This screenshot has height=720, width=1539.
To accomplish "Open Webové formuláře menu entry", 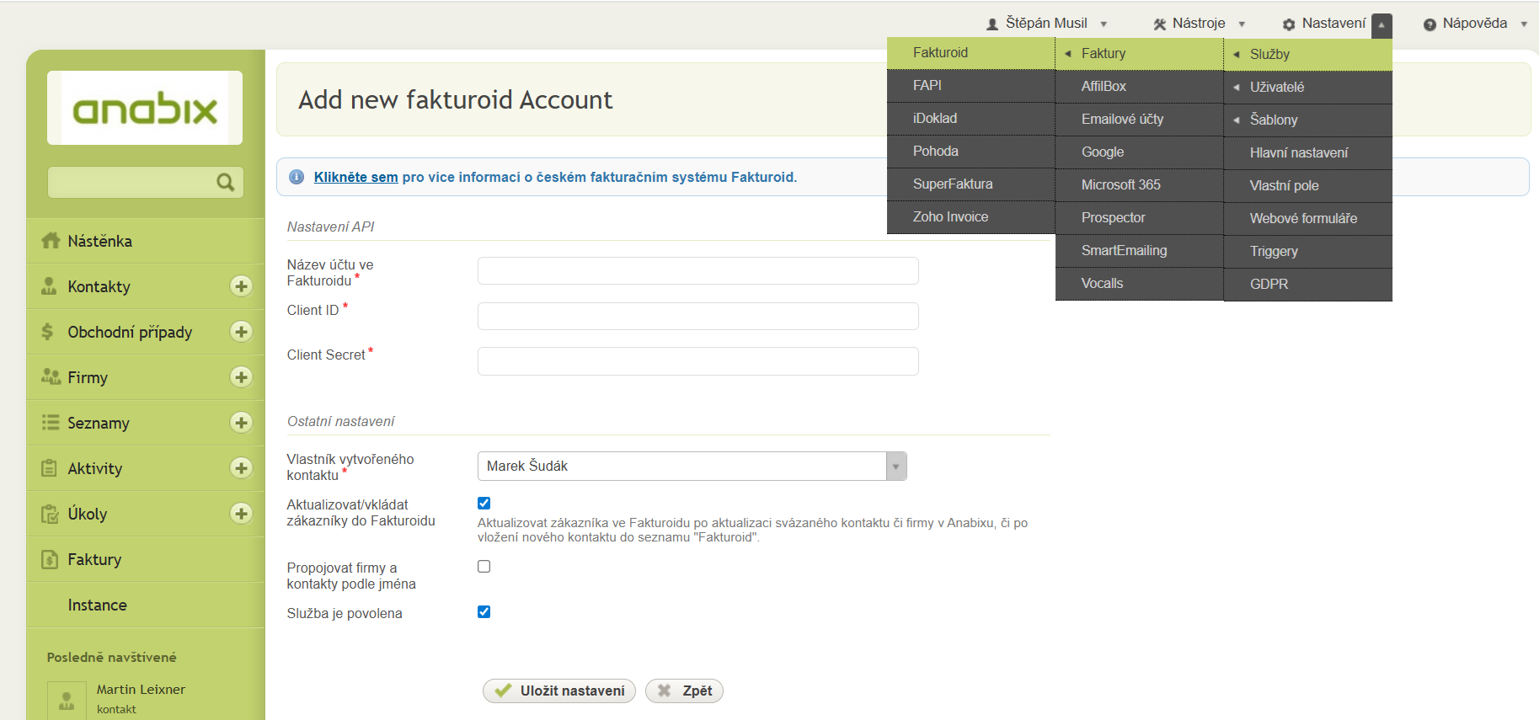I will coord(1308,218).
